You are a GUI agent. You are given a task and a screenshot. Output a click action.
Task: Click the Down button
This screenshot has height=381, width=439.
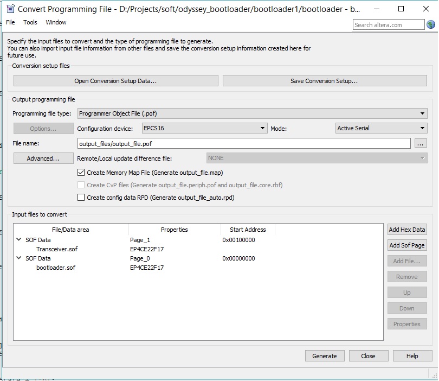[407, 308]
